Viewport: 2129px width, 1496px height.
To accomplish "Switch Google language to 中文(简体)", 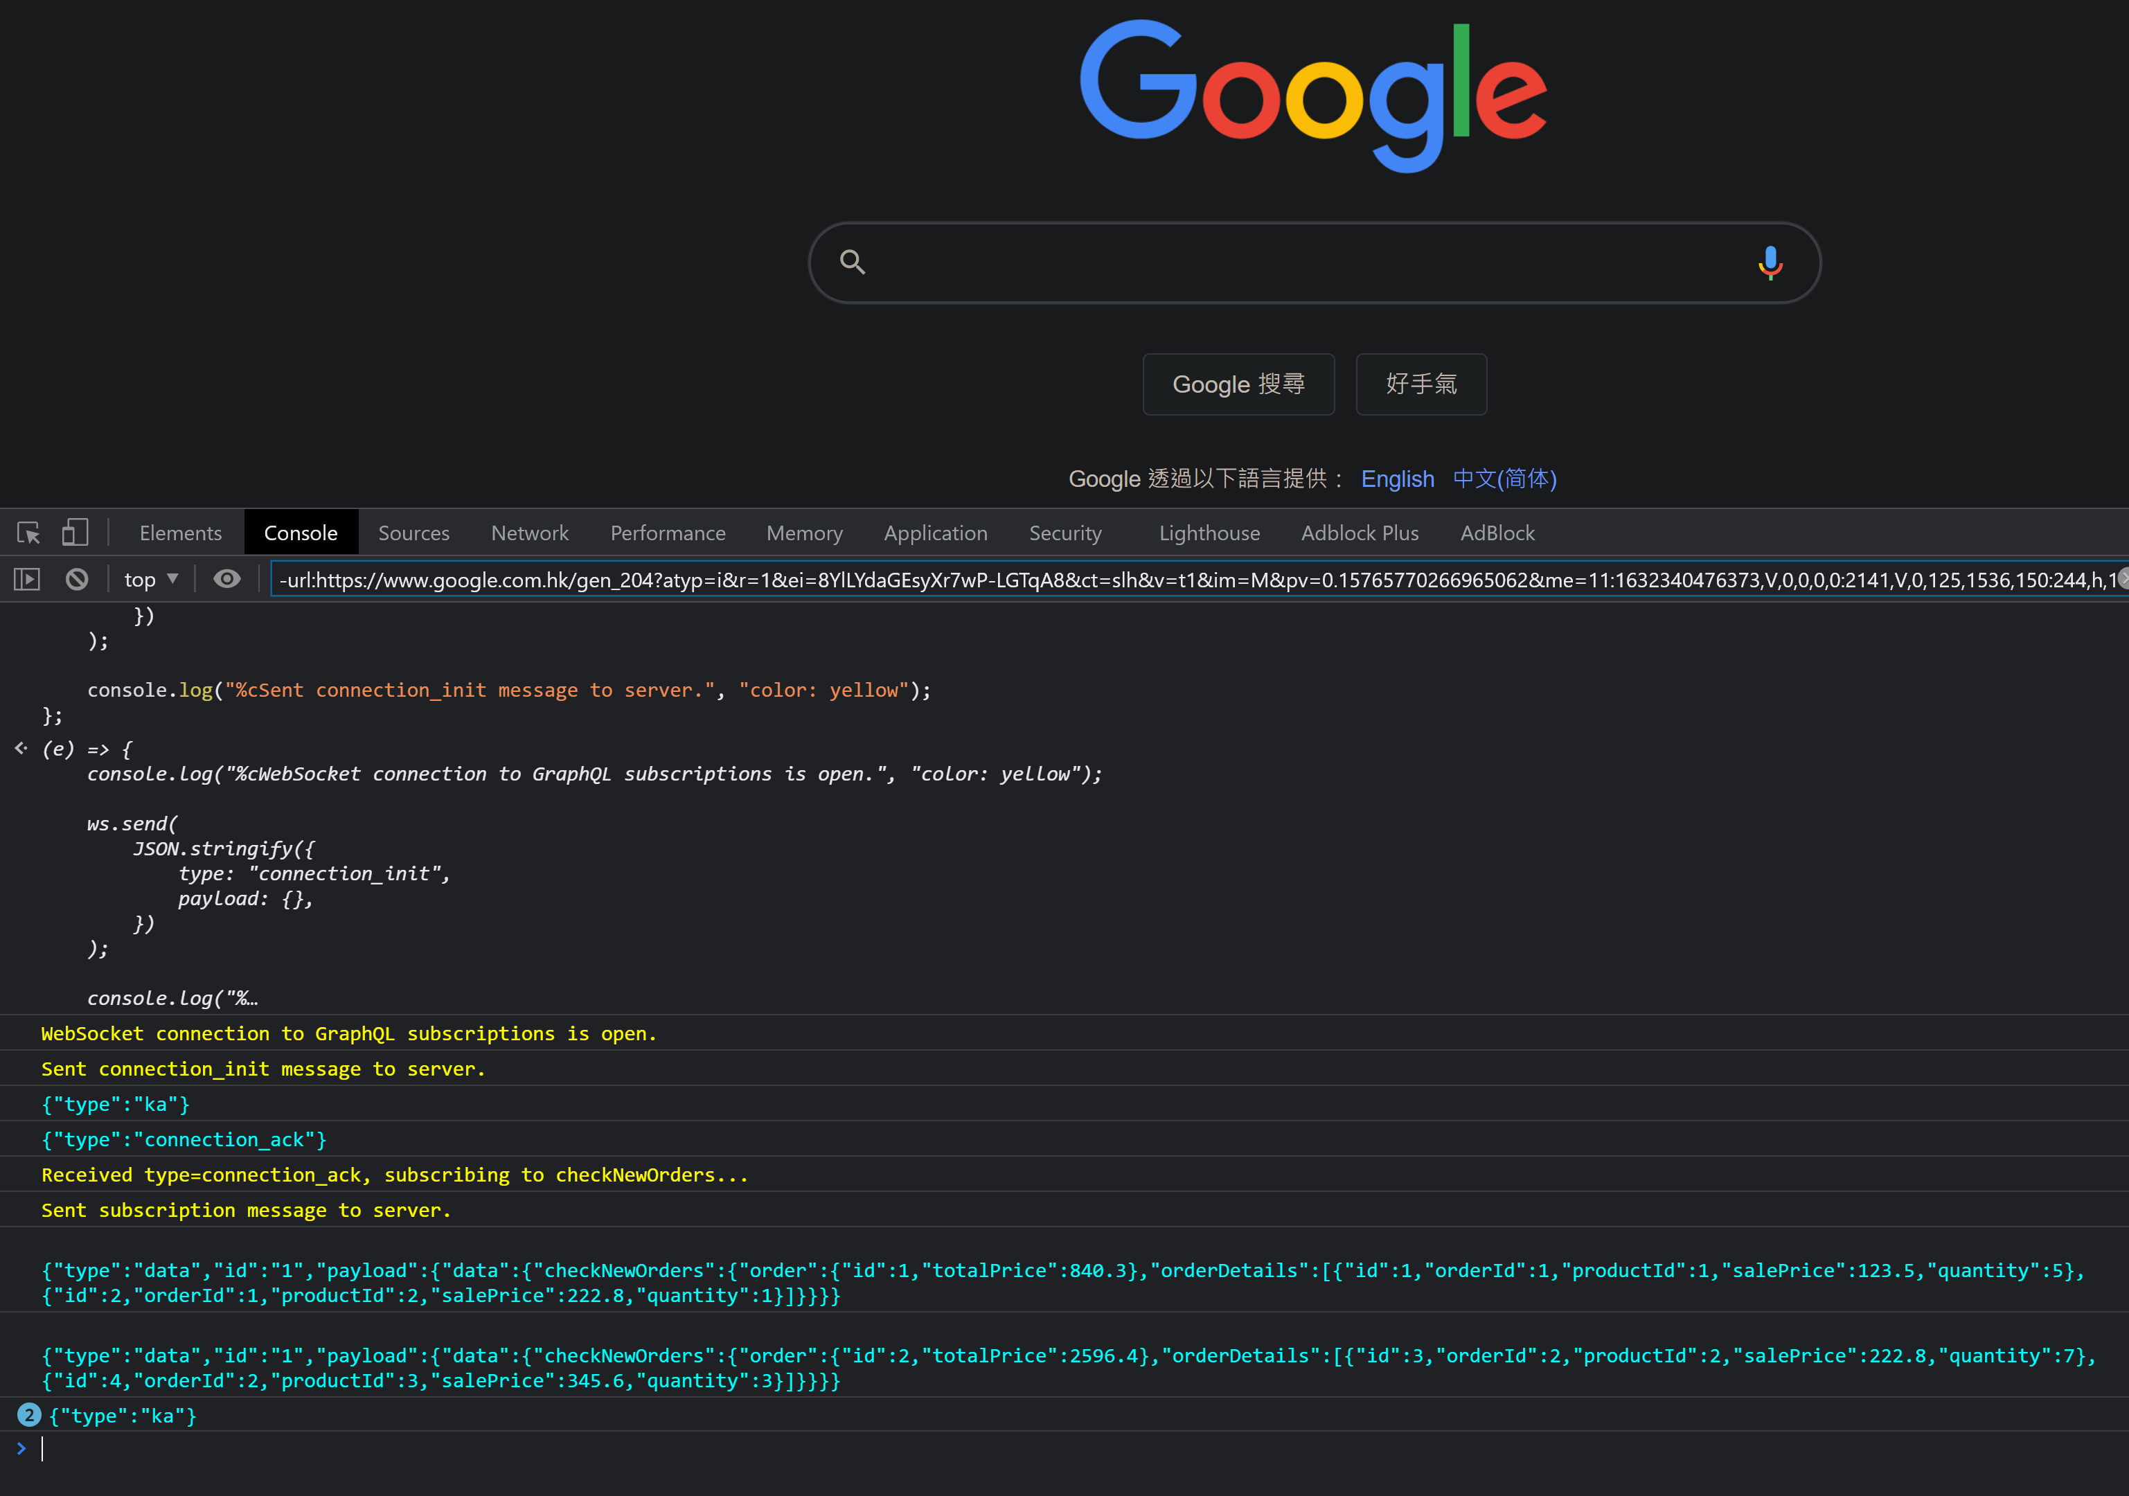I will point(1504,479).
